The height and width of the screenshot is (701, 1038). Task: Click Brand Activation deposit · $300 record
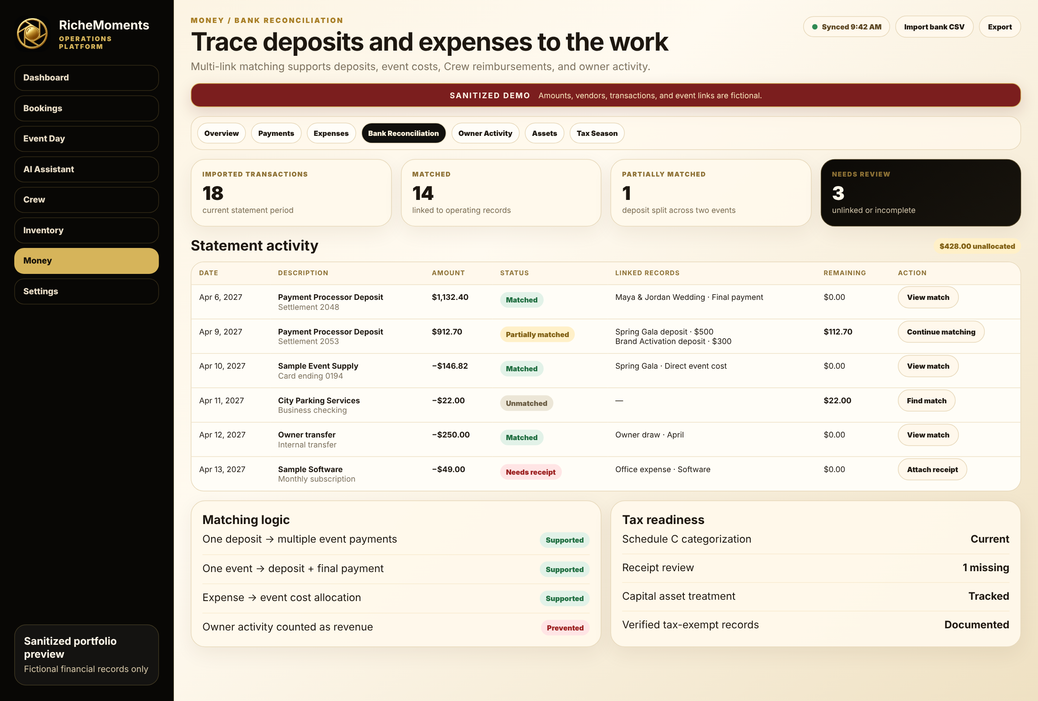673,341
